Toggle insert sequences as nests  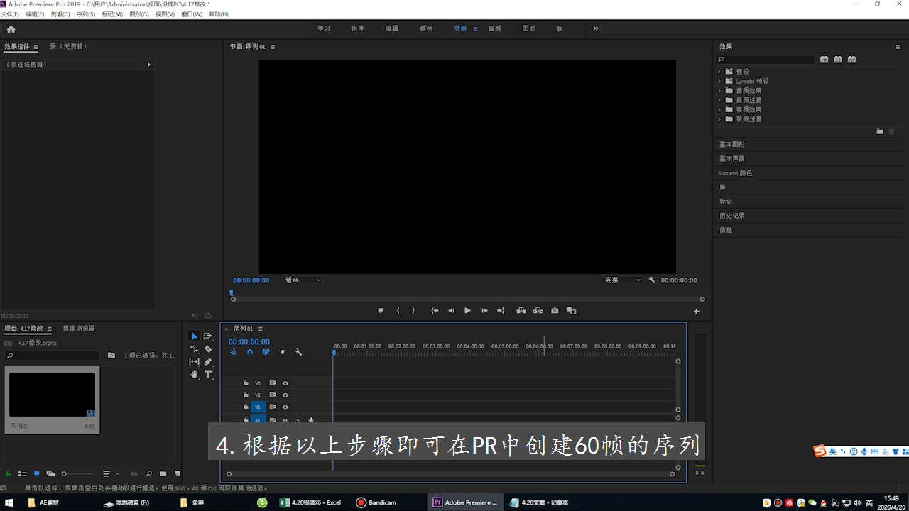[234, 352]
